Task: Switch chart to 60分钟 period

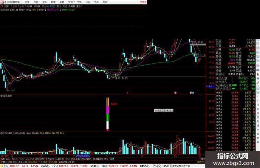Action: pyautogui.click(x=45, y=6)
